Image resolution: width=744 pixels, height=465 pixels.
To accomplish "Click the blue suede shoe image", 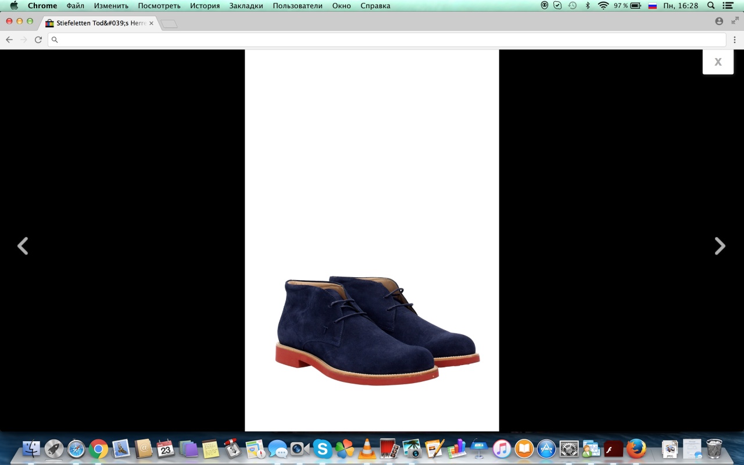I will (x=372, y=328).
